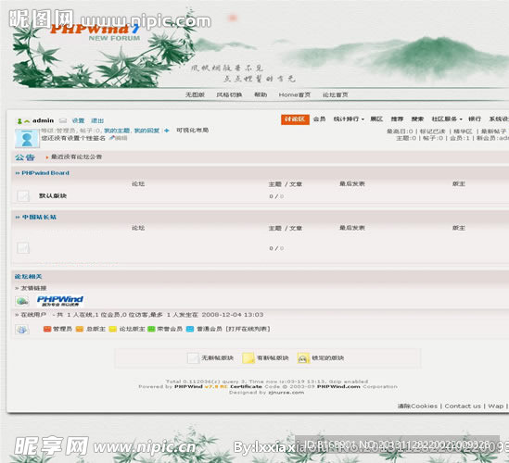Click the friendly-links globe icon
Screen dimensions: 509x463
click(22, 301)
